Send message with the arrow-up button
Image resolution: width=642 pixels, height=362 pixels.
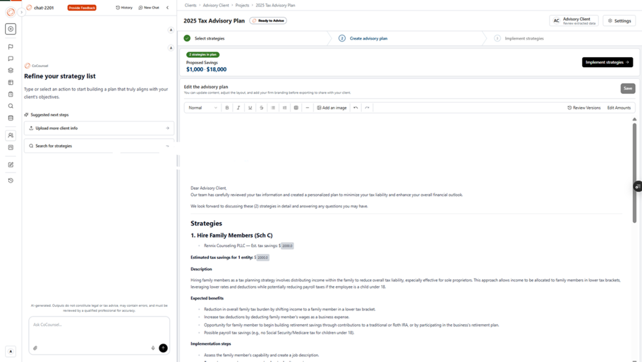tap(163, 348)
